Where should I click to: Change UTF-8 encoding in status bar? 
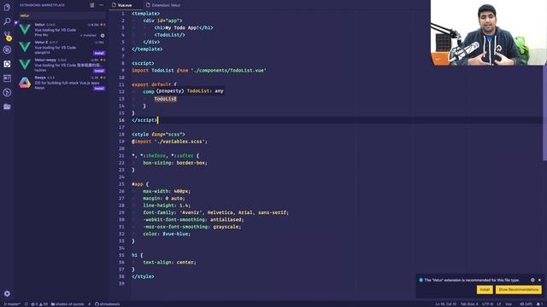point(487,304)
